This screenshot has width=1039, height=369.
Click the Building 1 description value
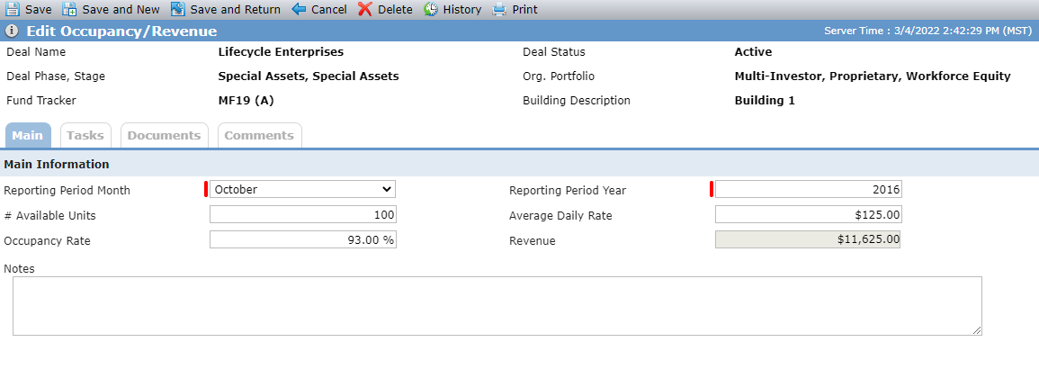765,101
